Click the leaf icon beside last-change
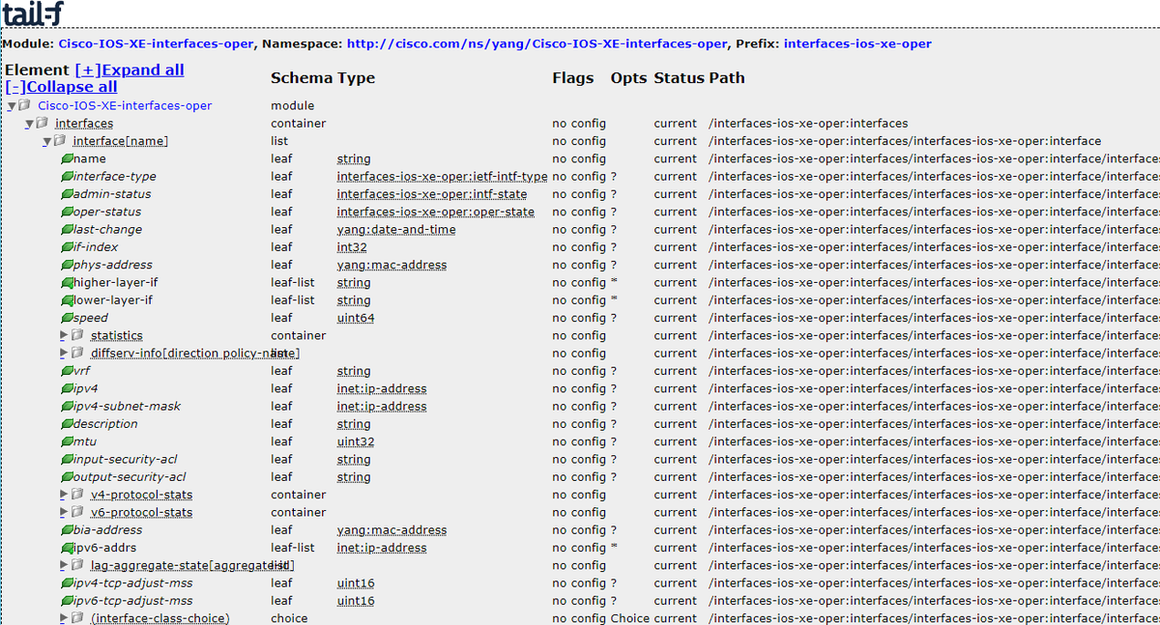Screen dimensions: 1160x625 (67, 230)
